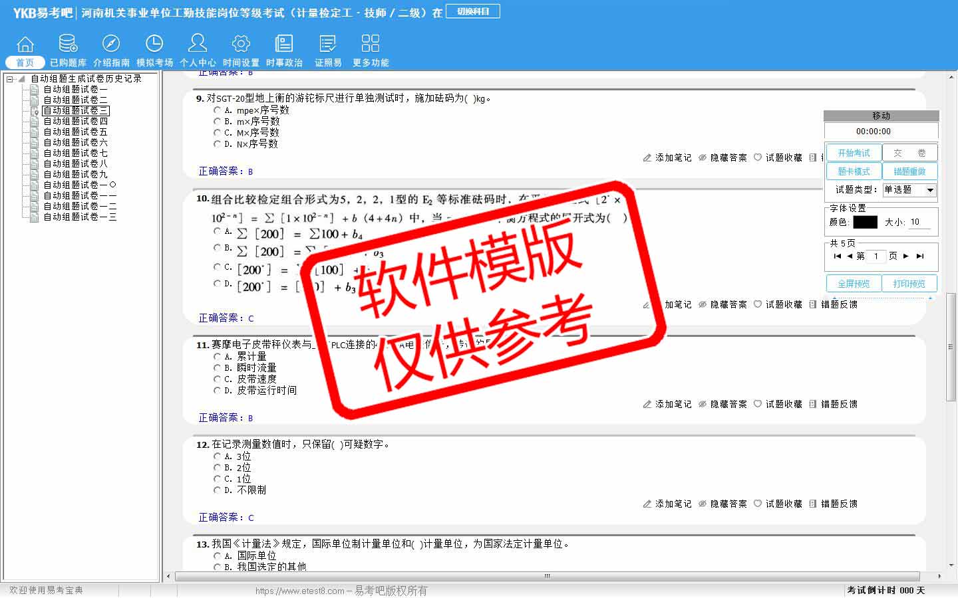Click heart icon to favorite question 11

point(758,405)
